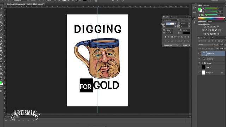
Task: Open the font family dropdown
Action: [x=178, y=20]
